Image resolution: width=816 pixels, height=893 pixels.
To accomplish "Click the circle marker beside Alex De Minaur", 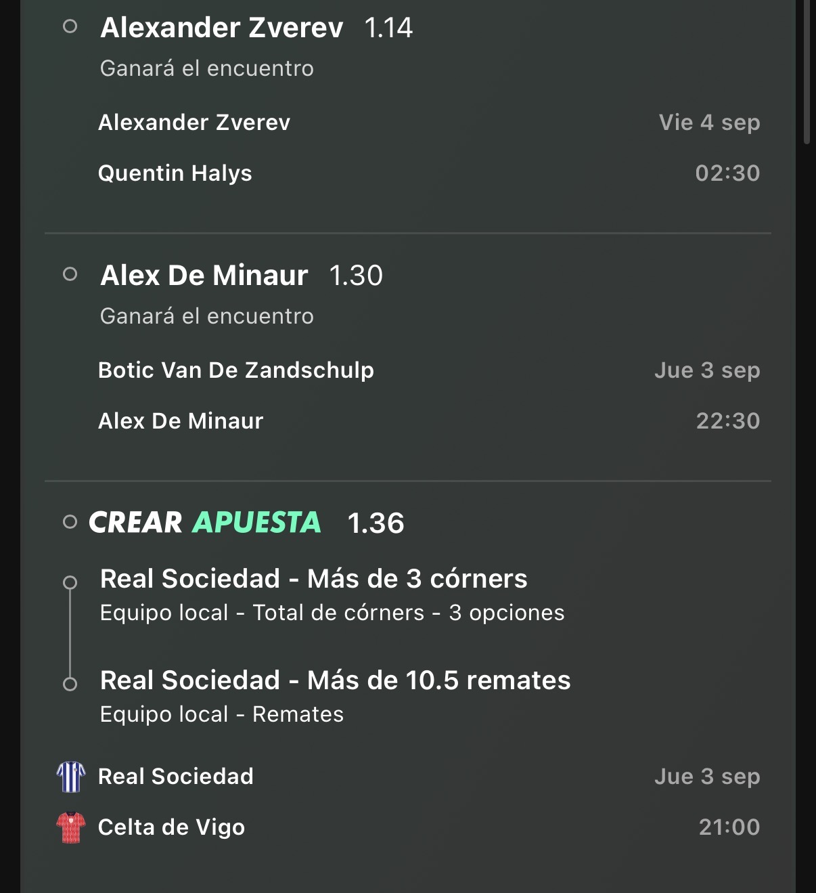I will [x=70, y=274].
